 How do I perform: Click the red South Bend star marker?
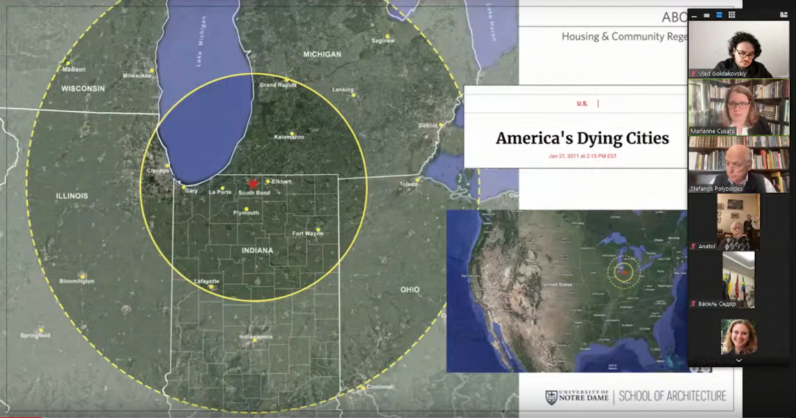pyautogui.click(x=253, y=183)
